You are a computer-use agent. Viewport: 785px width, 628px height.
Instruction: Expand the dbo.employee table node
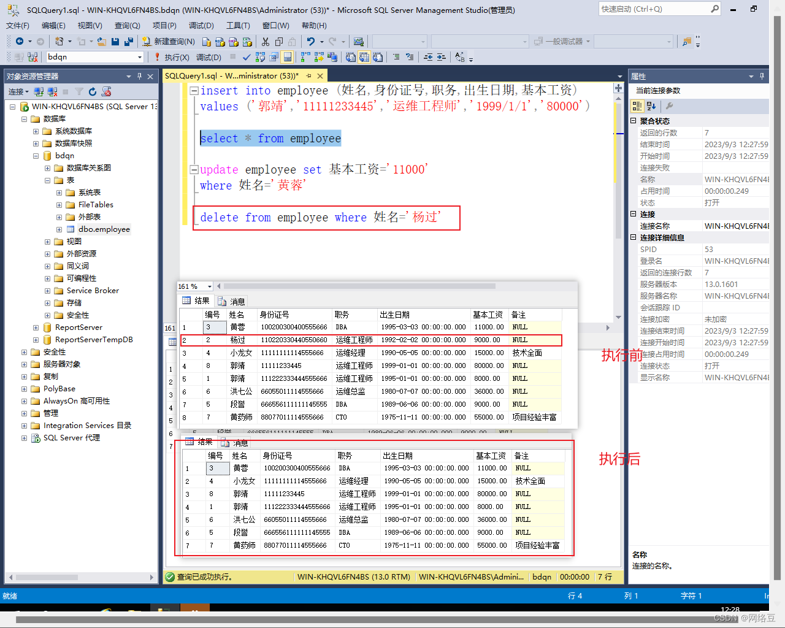[x=59, y=229]
